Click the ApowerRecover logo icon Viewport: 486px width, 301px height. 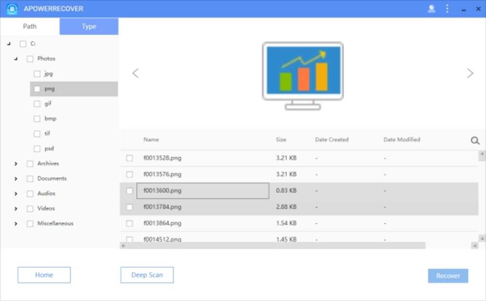pyautogui.click(x=12, y=9)
